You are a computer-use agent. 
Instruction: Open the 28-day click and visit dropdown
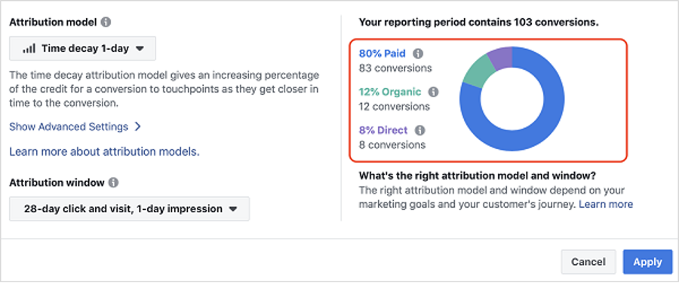click(x=130, y=209)
